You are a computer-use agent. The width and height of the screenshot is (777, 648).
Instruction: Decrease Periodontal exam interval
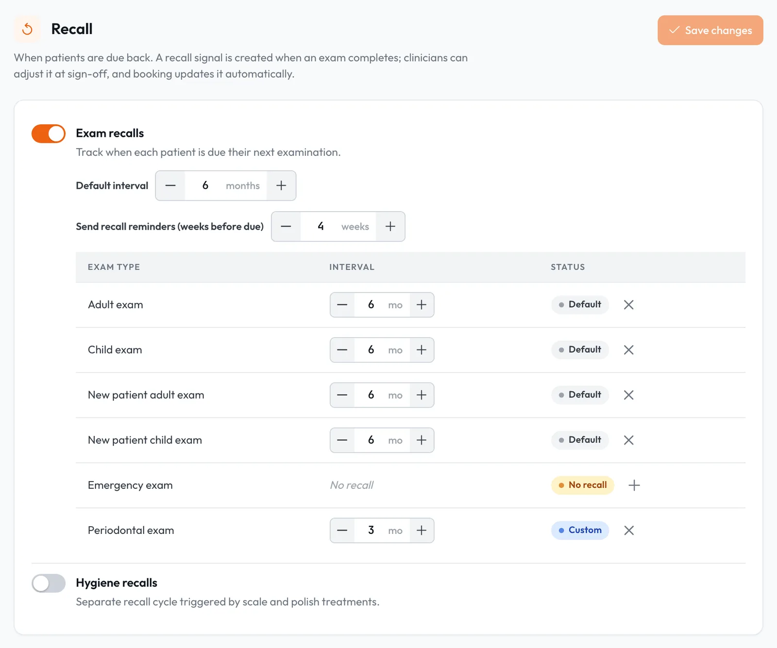click(342, 531)
